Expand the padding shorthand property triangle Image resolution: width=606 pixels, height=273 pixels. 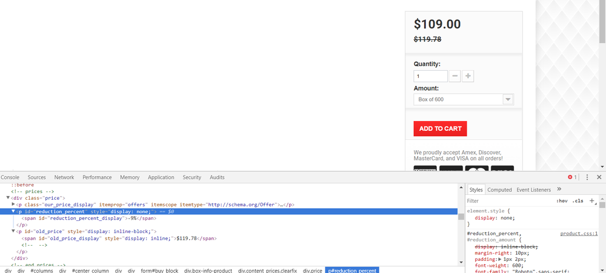coord(500,260)
